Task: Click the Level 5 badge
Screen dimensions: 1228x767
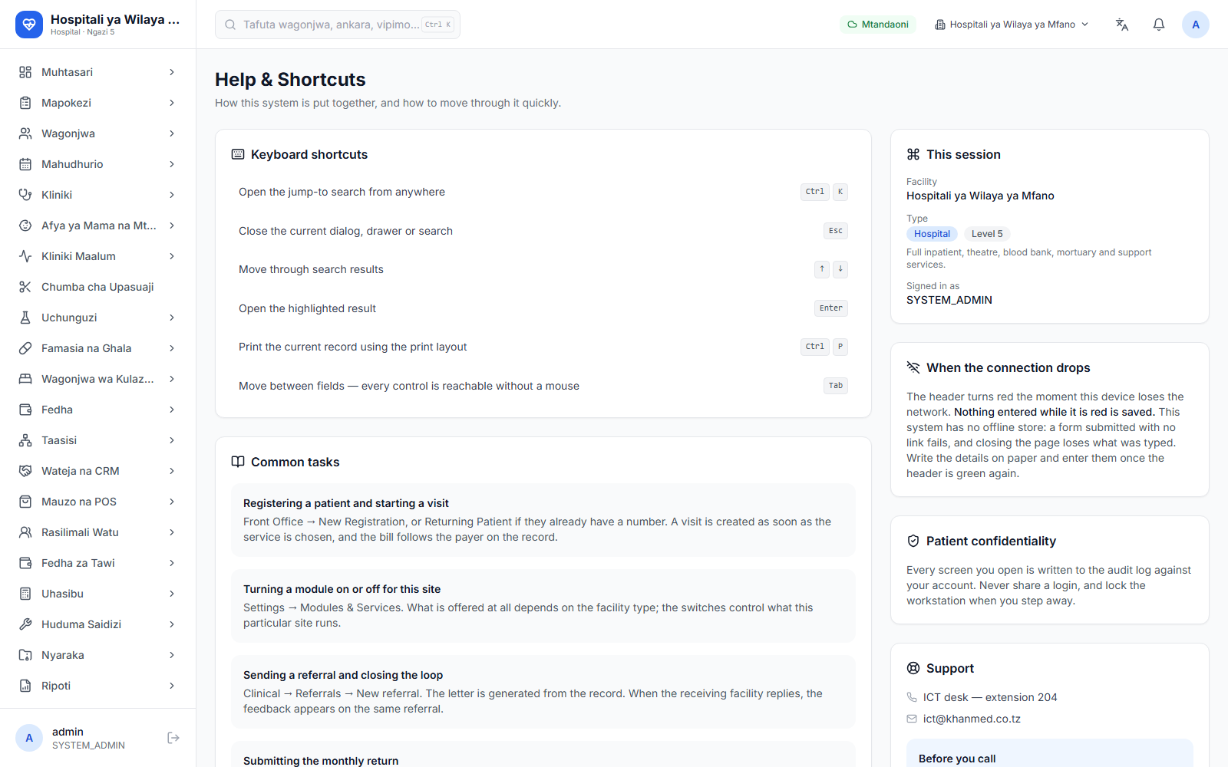Action: pos(987,234)
